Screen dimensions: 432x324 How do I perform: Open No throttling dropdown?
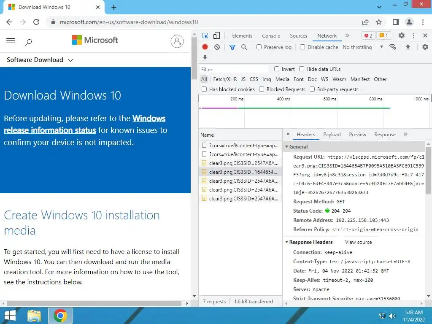pyautogui.click(x=363, y=47)
